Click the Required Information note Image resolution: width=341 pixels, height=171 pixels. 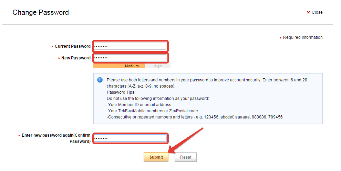[x=303, y=37]
